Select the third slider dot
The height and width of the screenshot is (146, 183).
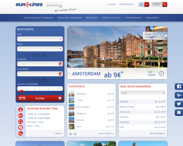pos(80,32)
